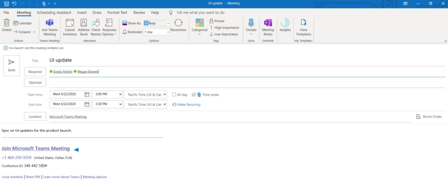Viewport: 448px width, 183px height.
Task: Click the Optional attendees button
Action: click(x=35, y=83)
